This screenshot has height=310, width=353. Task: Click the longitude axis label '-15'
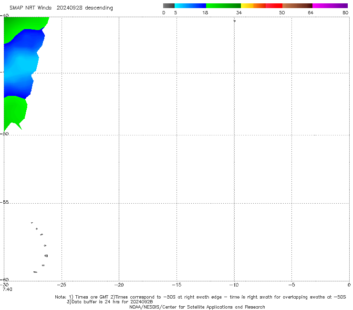(x=176, y=285)
